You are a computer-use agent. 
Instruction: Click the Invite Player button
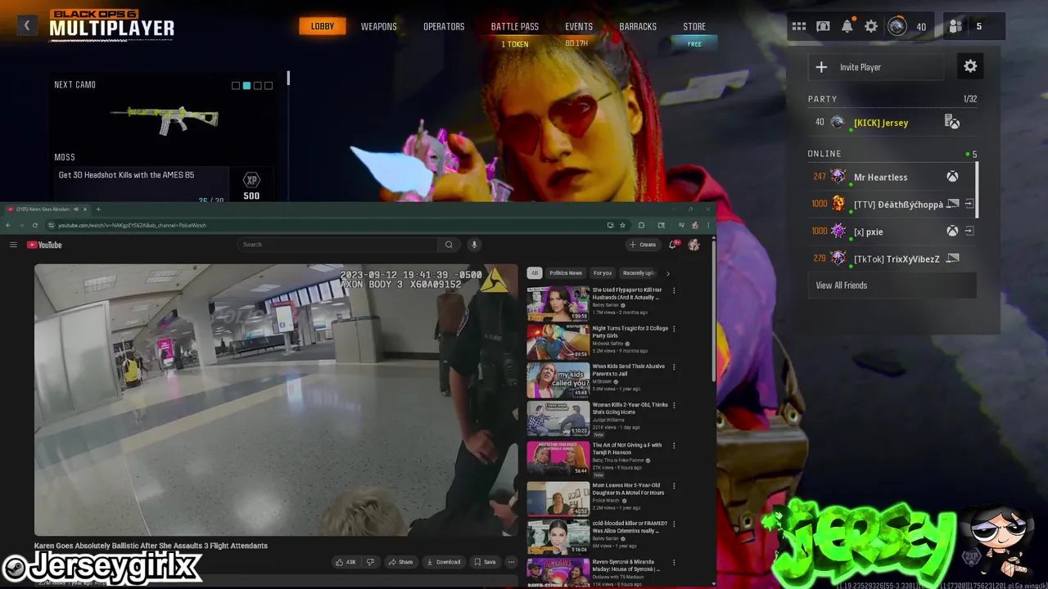coord(876,67)
